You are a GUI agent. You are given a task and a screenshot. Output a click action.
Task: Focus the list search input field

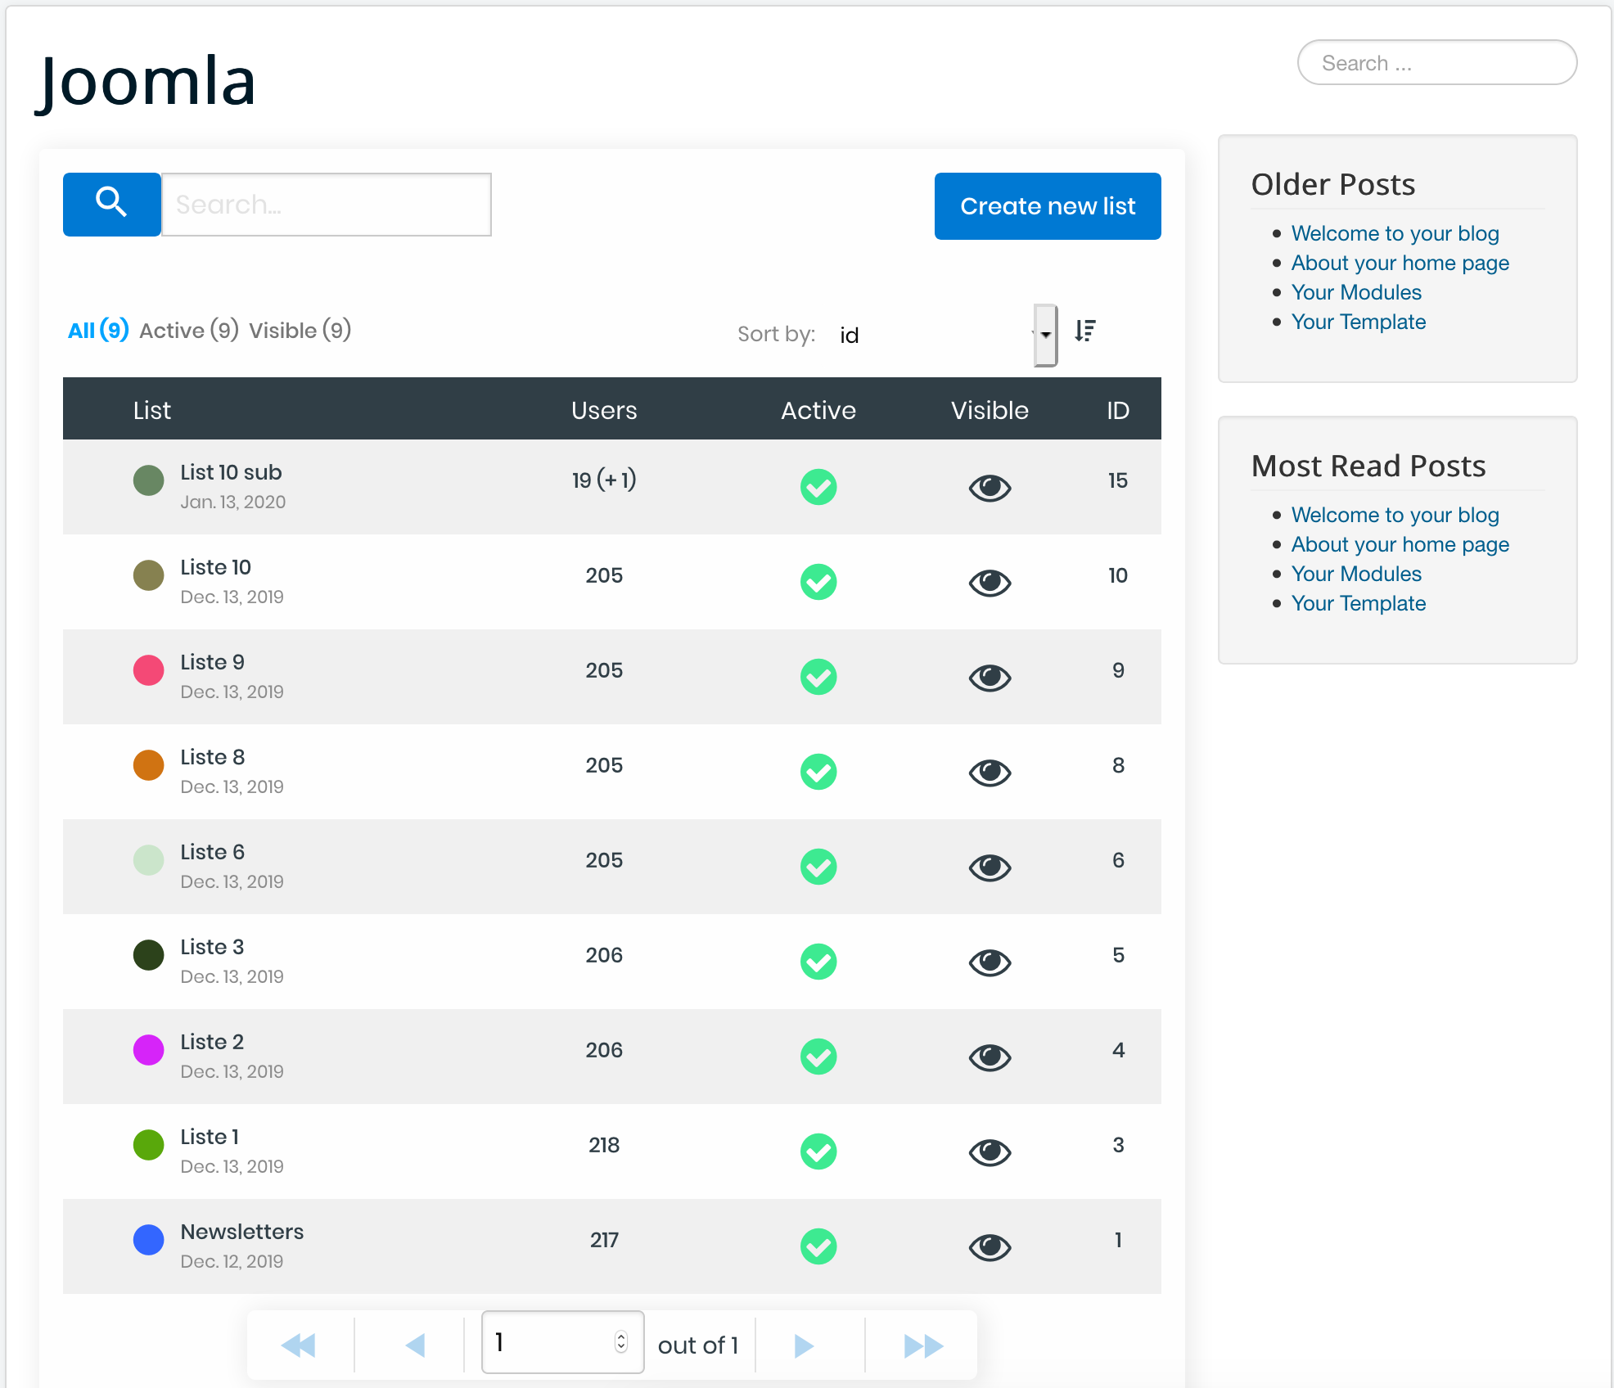327,205
